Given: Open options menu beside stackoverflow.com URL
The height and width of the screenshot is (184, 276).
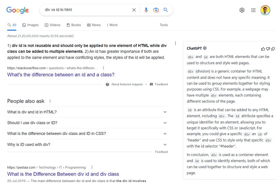Looking at the screenshot, I should tap(103, 68).
